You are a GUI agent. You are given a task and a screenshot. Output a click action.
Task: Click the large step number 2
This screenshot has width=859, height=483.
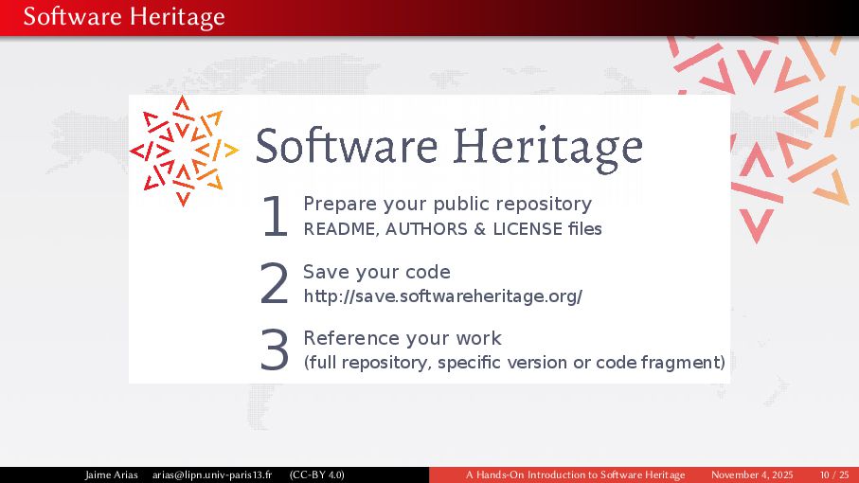(274, 283)
